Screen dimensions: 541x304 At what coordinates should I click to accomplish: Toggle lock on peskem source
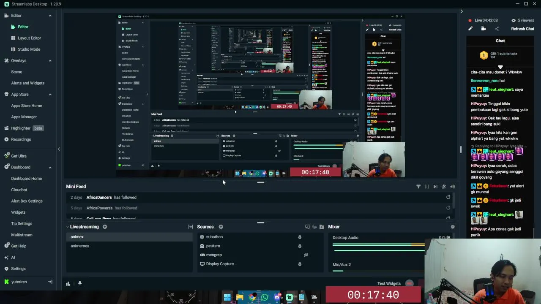(300, 246)
